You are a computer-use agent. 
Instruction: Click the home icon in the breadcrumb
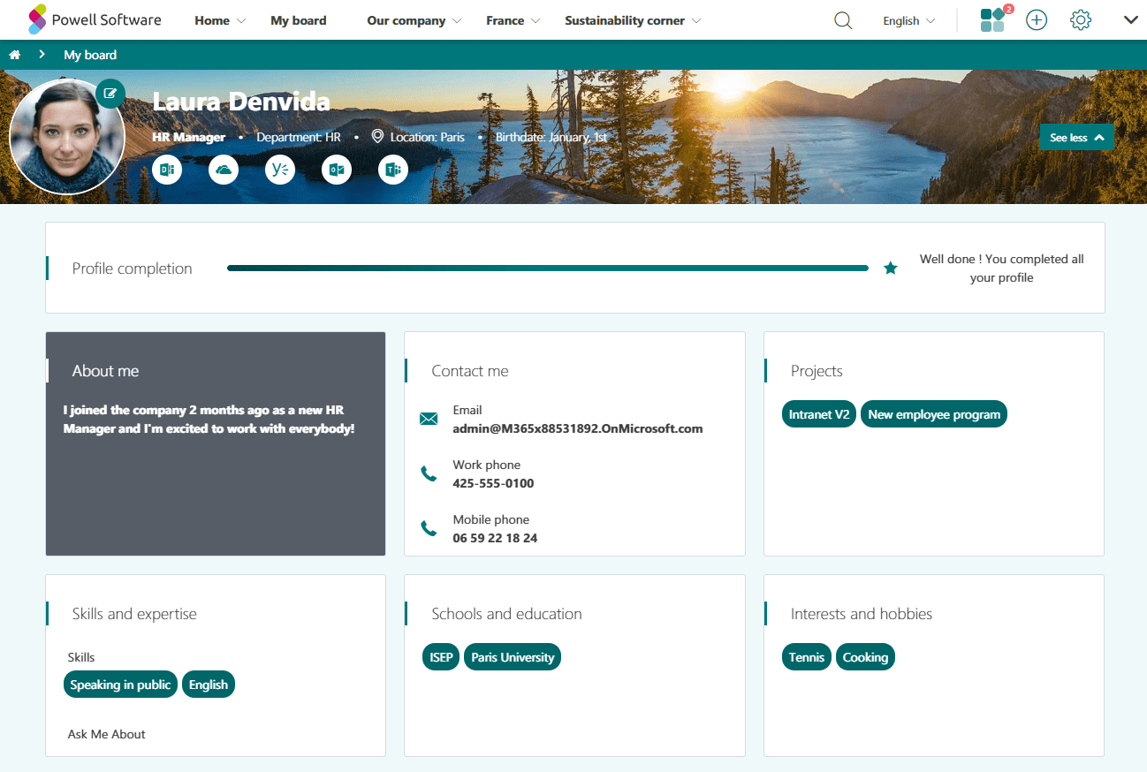14,54
